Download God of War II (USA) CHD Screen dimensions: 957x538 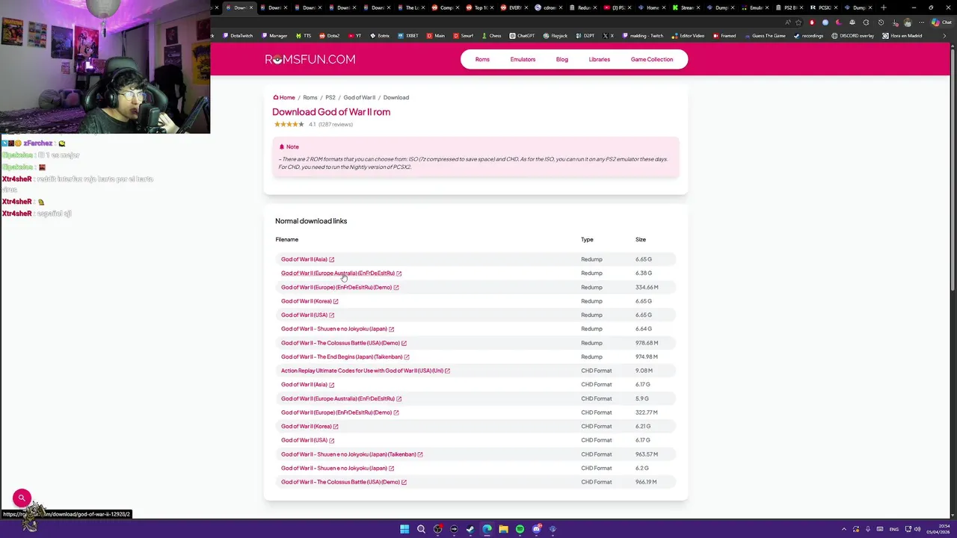304,440
